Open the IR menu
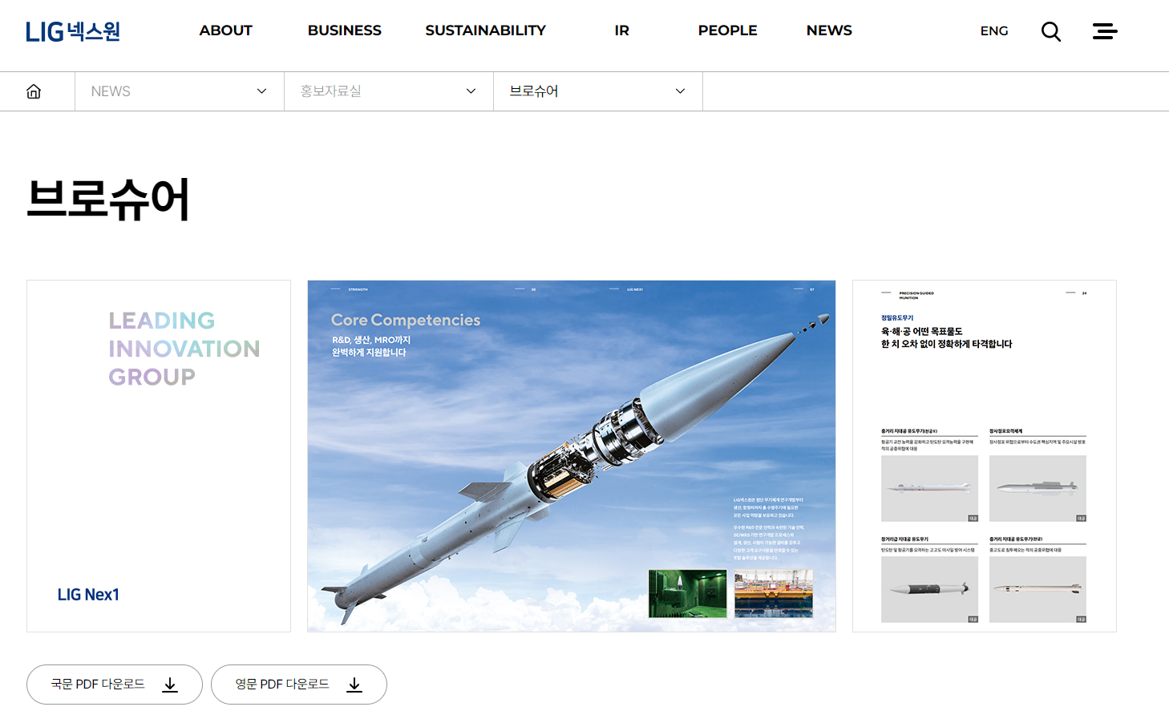The height and width of the screenshot is (723, 1169). 621,30
